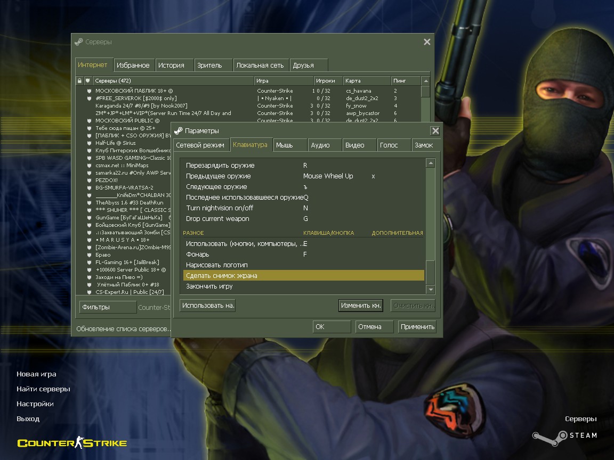The image size is (614, 460).
Task: Click the lock column header icon in Servers
Action: (79, 80)
